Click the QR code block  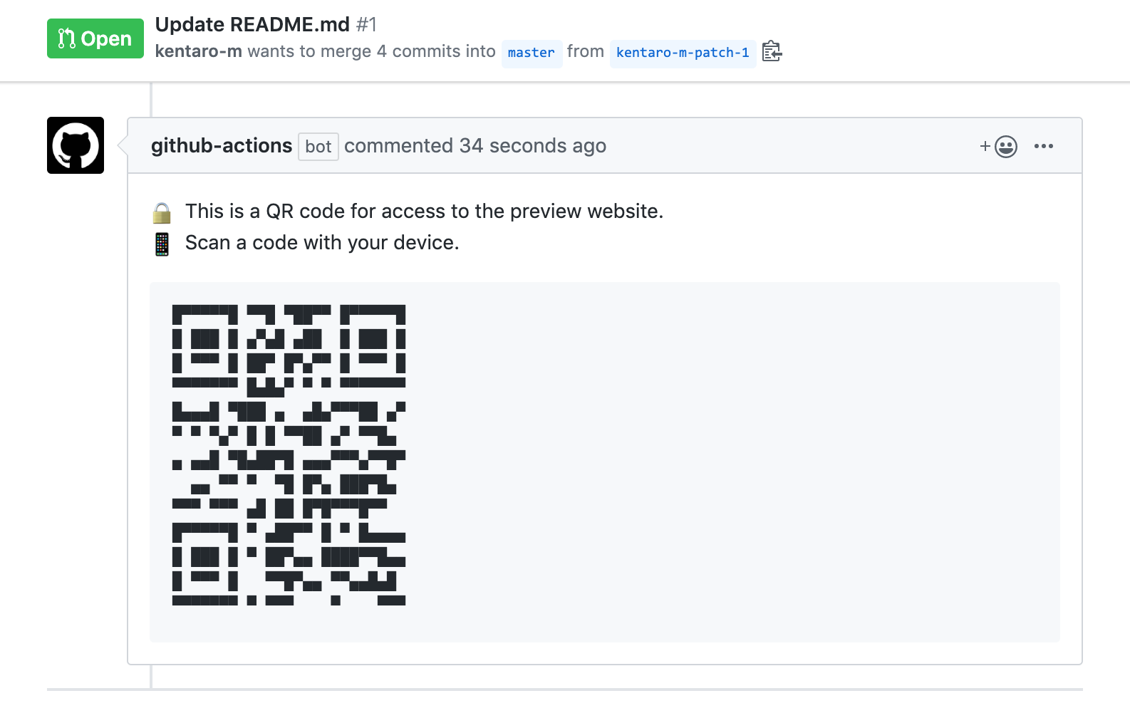point(289,455)
